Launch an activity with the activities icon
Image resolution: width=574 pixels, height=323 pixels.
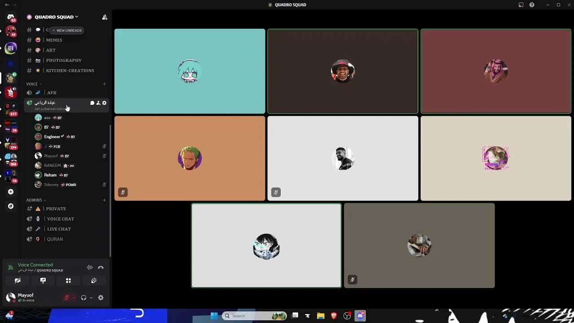coord(69,280)
